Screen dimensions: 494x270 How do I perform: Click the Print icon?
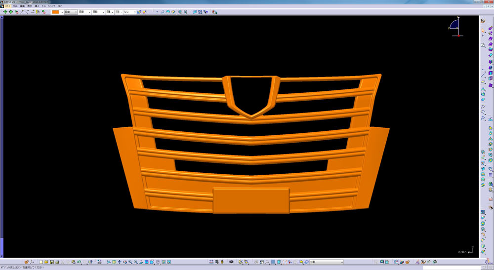57,262
